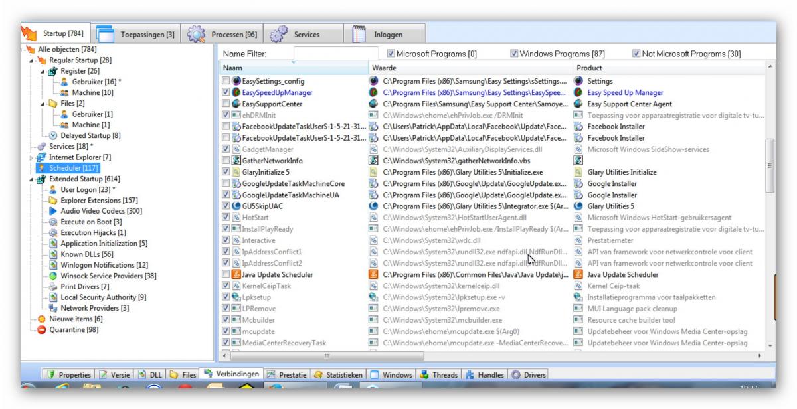Click the User Logon person icon
The height and width of the screenshot is (409, 797).
coord(54,189)
